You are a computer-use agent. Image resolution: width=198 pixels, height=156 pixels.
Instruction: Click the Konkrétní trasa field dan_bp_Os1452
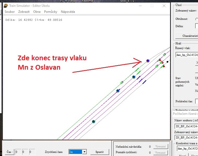point(187,148)
